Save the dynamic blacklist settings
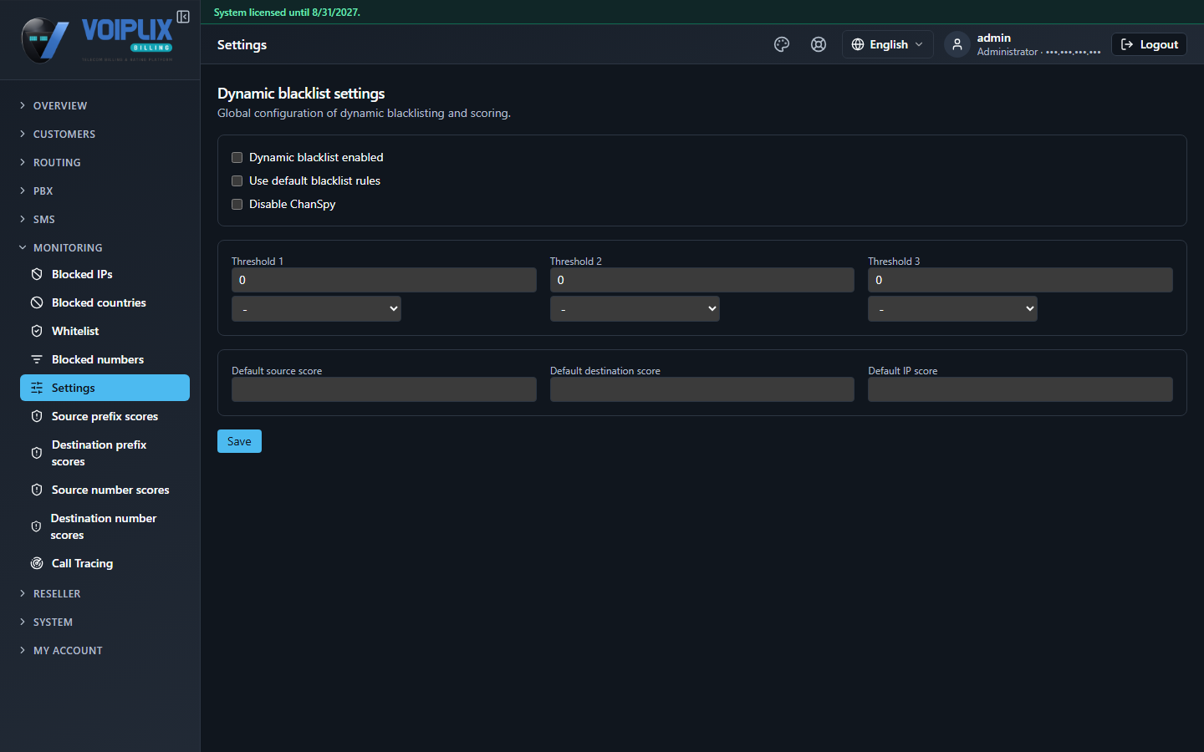 pos(239,441)
